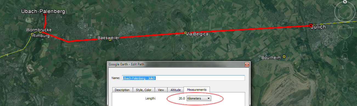Viewport: 357px width, 106px height.
Task: Open the Style, Color tab
Action: 144,90
